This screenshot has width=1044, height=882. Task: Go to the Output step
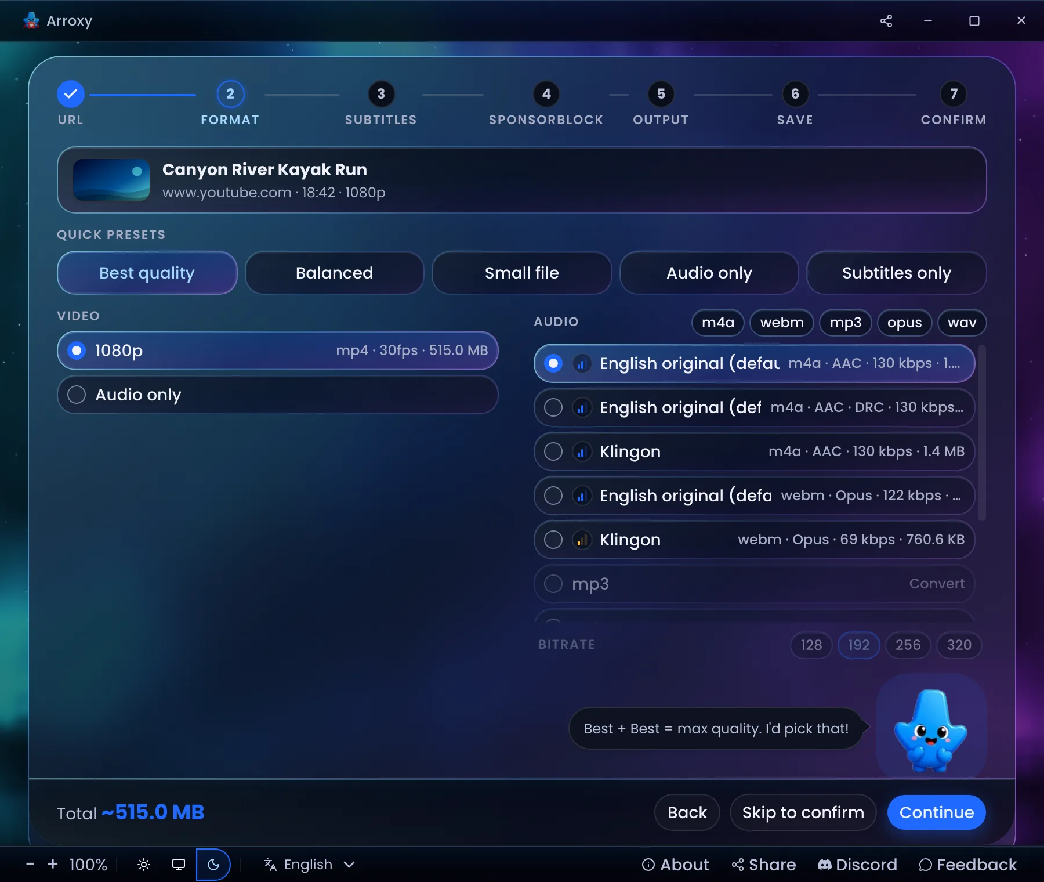pyautogui.click(x=661, y=103)
